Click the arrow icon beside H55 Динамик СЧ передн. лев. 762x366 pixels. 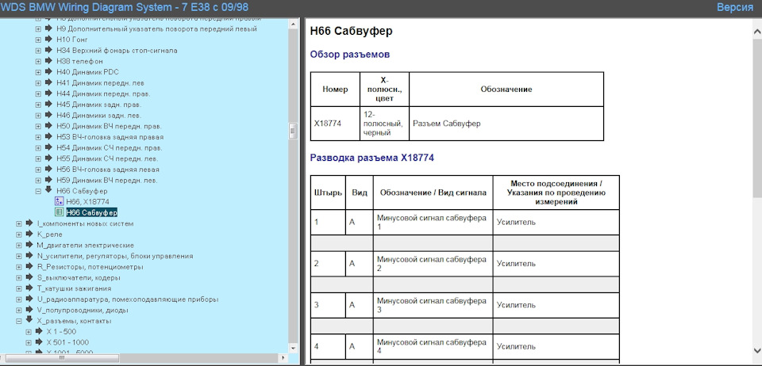(x=48, y=158)
